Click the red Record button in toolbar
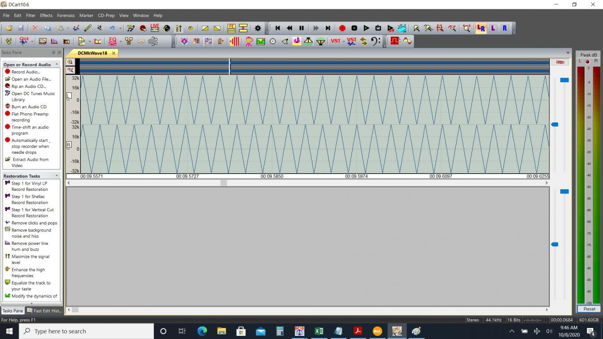 click(x=342, y=28)
